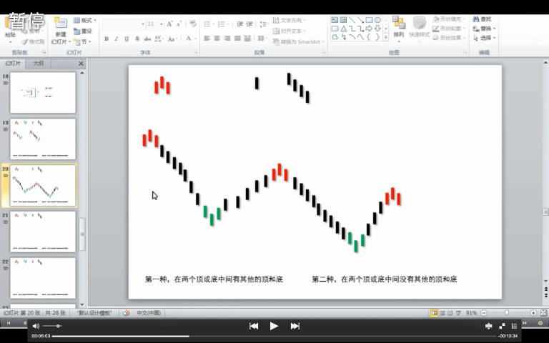
Task: Select the rectangle shape in shapes gallery
Action: [369, 20]
